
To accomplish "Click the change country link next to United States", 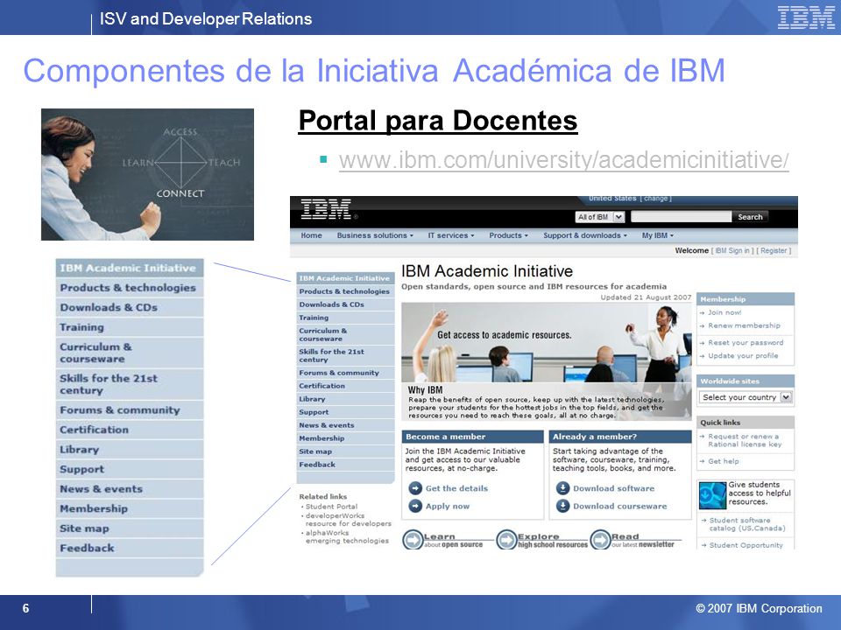I will [656, 199].
